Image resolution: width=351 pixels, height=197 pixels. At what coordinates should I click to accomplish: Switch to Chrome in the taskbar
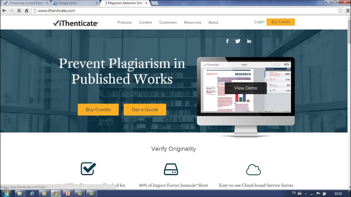coord(56,193)
